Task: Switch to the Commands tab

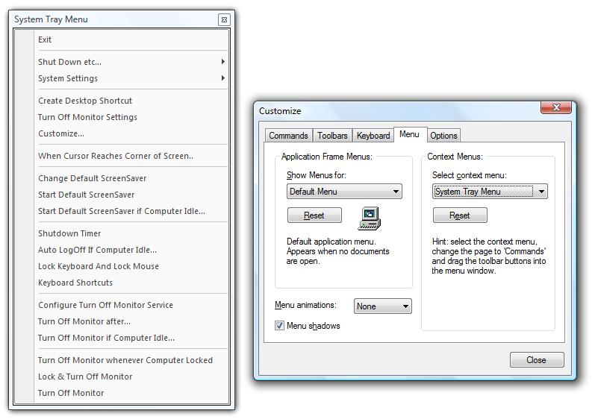Action: 288,136
